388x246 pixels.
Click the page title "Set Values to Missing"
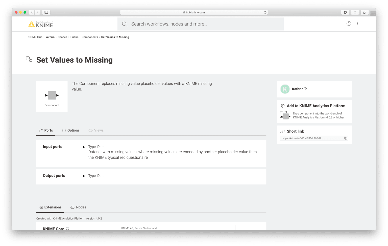coord(75,60)
